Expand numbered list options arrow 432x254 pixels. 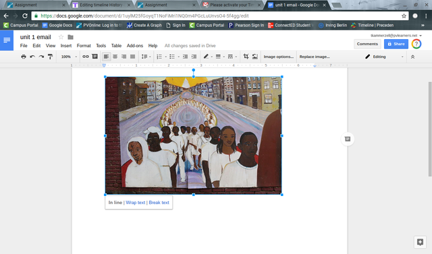tap(165, 57)
